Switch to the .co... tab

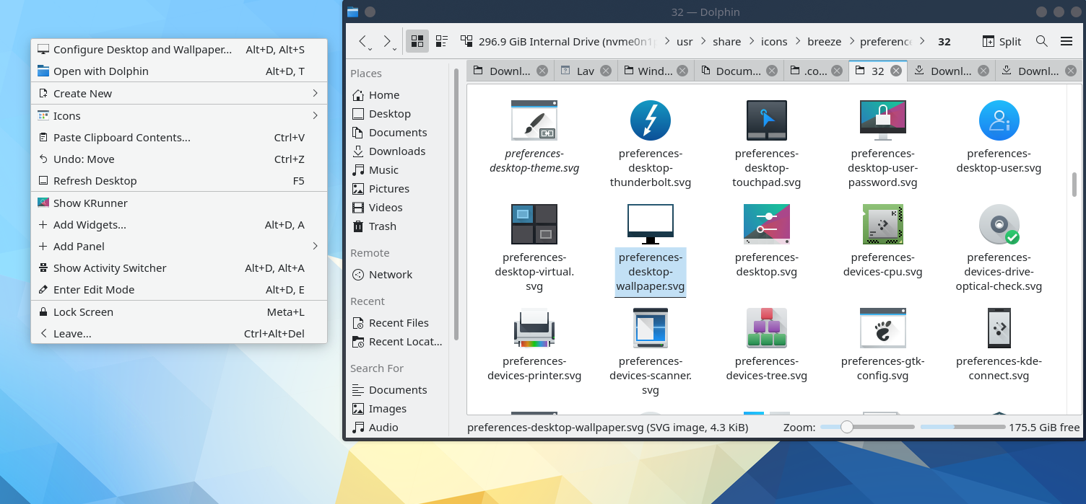[x=815, y=71]
